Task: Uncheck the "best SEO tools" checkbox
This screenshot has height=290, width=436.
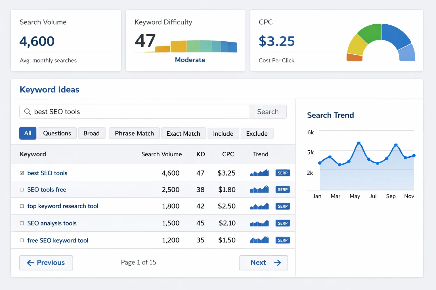Action: coord(22,173)
